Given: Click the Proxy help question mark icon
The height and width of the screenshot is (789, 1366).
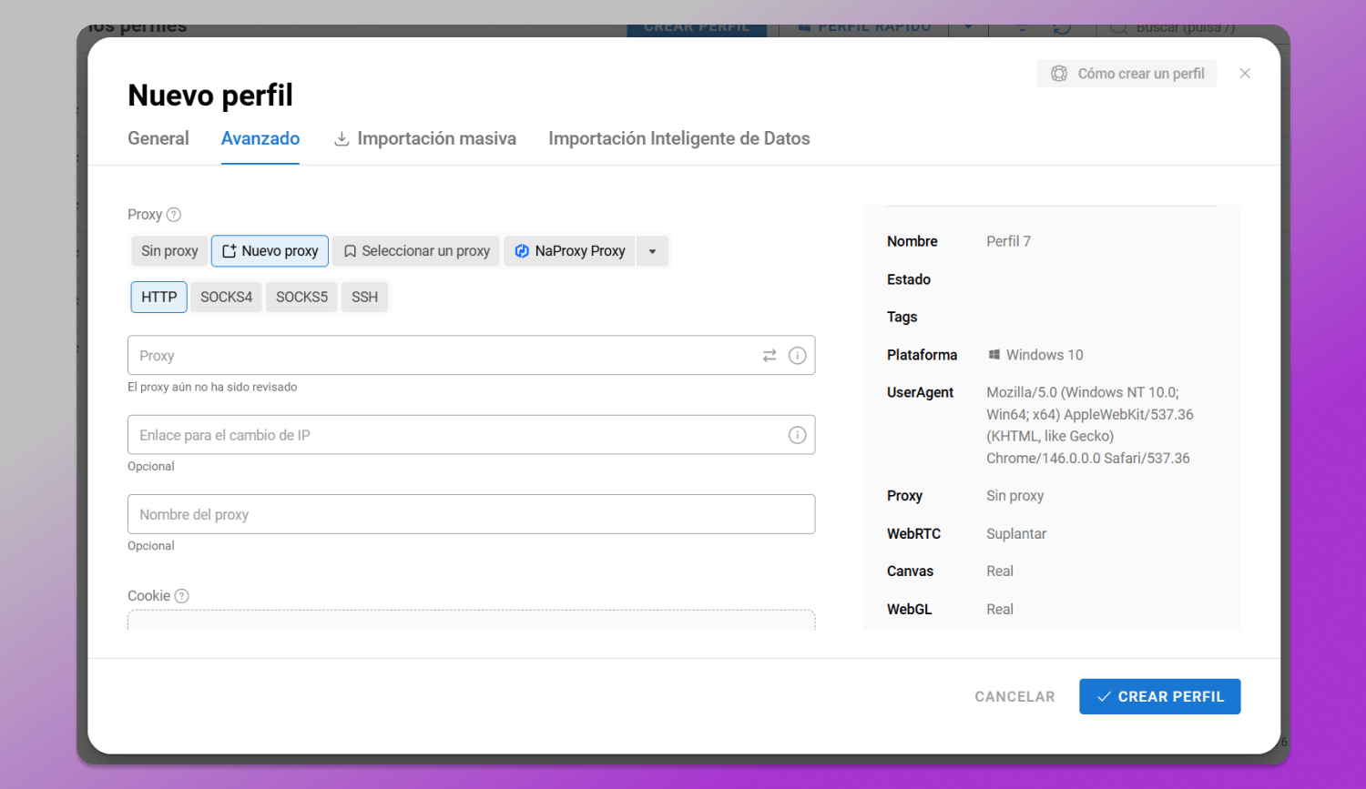Looking at the screenshot, I should [x=174, y=215].
